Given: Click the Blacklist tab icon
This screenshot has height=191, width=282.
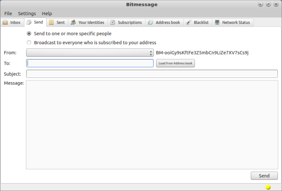Looking at the screenshot, I should click(189, 23).
